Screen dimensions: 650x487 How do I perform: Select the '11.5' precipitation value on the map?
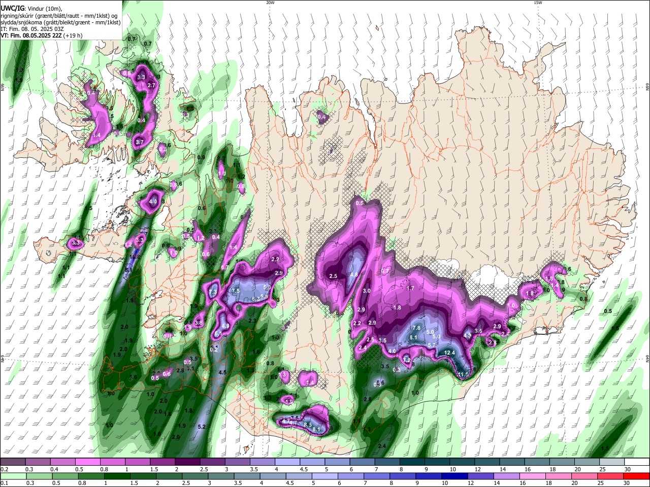(x=463, y=374)
